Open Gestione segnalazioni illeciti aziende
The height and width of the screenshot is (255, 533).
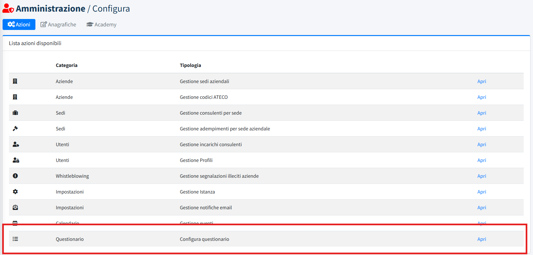482,176
